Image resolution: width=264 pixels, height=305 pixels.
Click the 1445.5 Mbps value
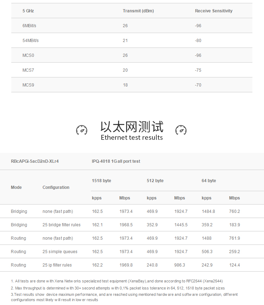181,225
